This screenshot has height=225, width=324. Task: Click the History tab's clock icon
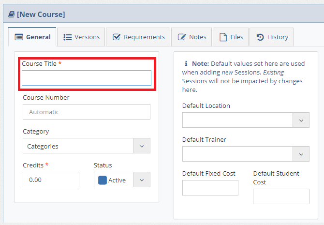260,37
